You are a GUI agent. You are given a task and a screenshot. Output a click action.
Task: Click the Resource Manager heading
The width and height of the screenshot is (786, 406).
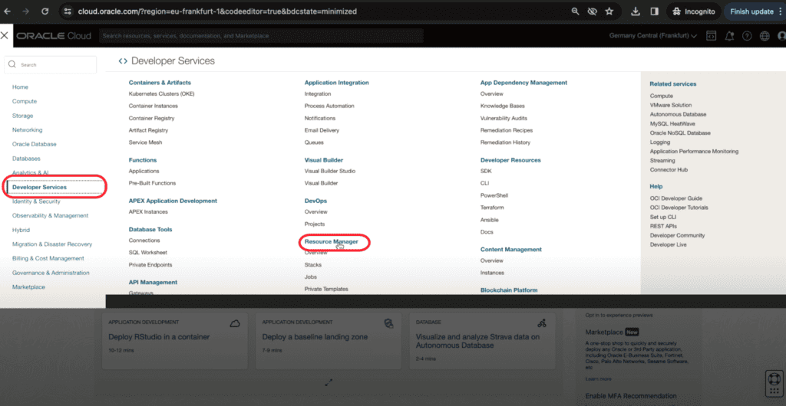[x=332, y=241]
